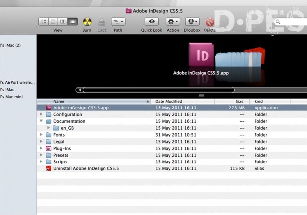Click the Burn toolbar icon
This screenshot has height=215, width=307.
(87, 22)
